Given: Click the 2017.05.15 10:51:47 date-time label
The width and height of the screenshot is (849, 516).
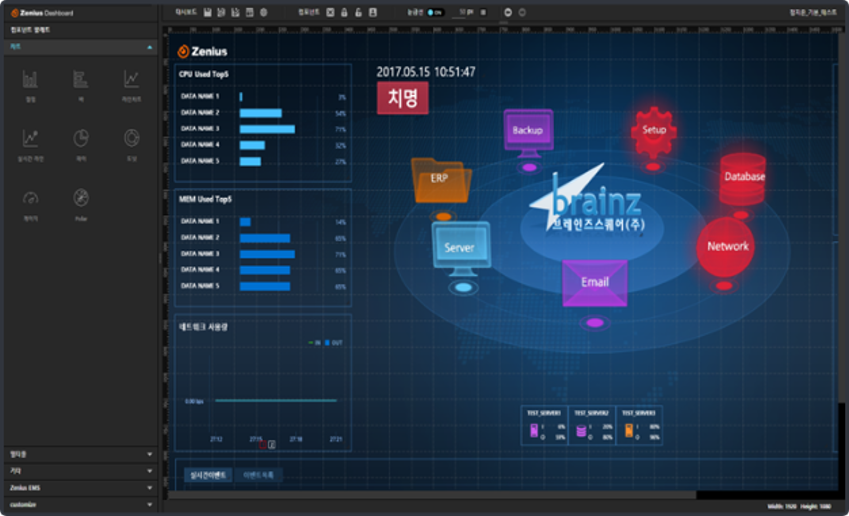Looking at the screenshot, I should 425,72.
